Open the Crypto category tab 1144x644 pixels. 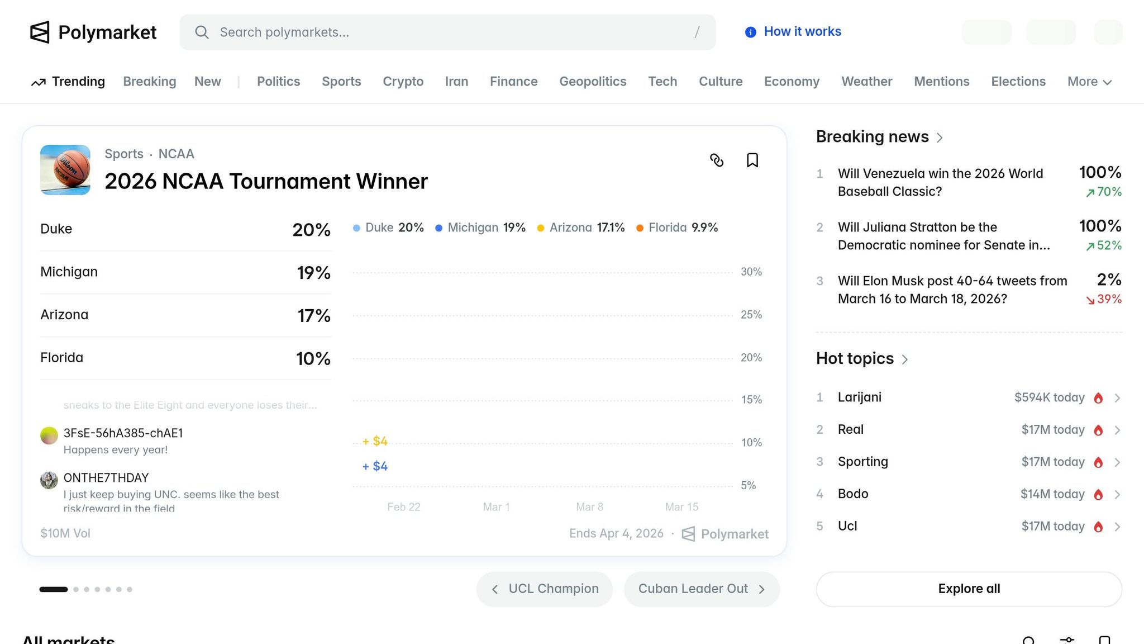coord(403,82)
